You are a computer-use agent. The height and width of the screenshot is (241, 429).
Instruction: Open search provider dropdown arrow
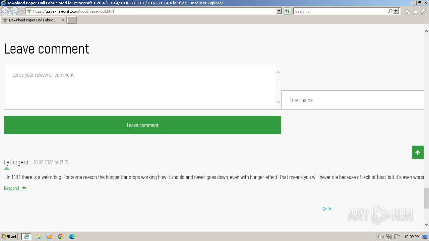(x=396, y=11)
